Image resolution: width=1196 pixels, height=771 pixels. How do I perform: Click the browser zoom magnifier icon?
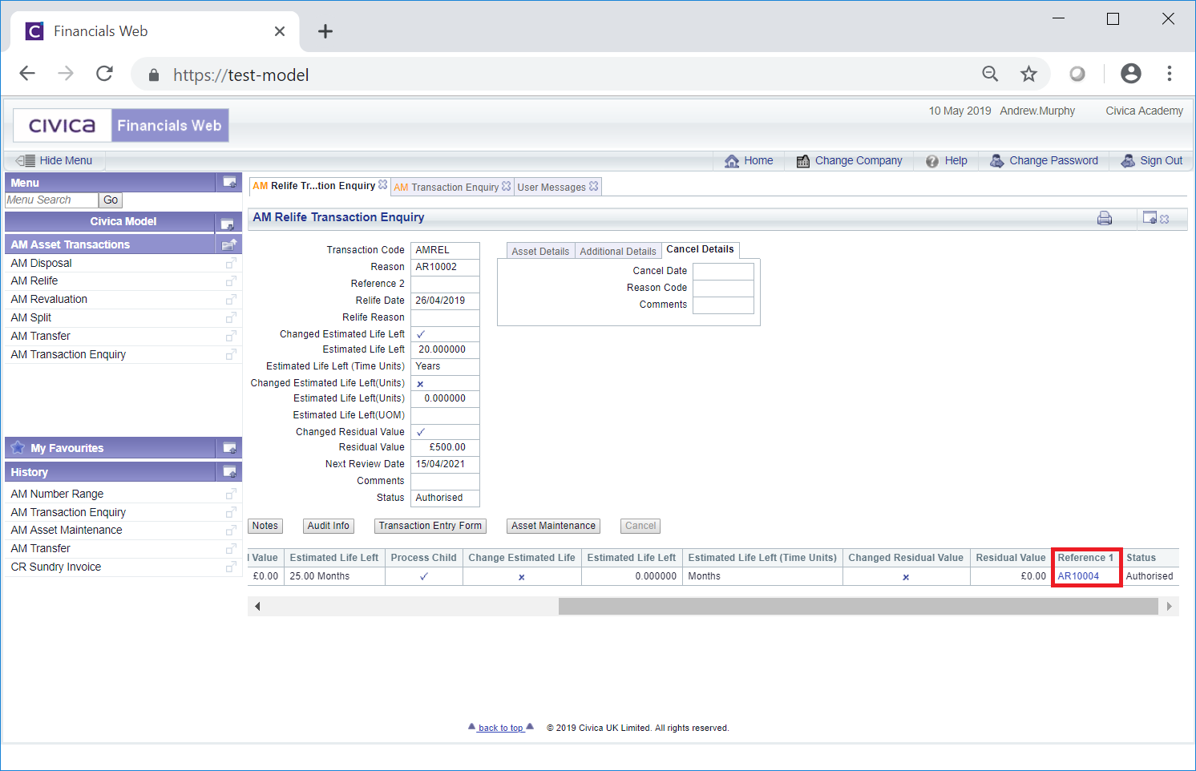coord(990,74)
